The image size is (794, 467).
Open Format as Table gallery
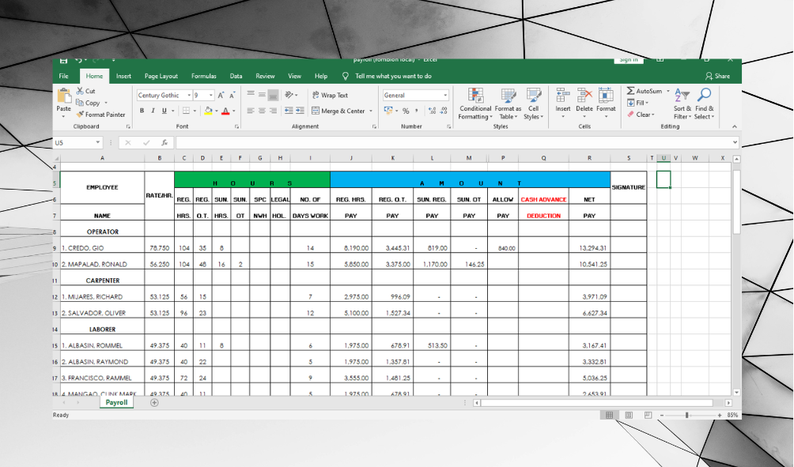508,104
